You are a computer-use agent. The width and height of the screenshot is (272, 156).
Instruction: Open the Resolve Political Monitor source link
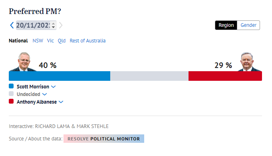point(104,139)
